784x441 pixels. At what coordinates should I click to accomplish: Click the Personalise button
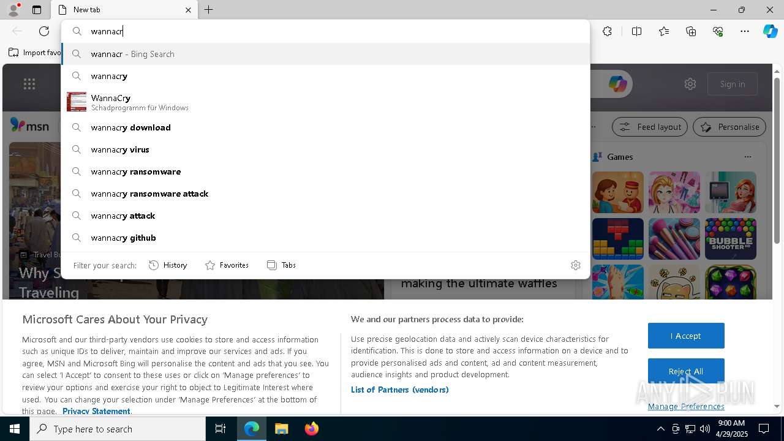pyautogui.click(x=729, y=127)
